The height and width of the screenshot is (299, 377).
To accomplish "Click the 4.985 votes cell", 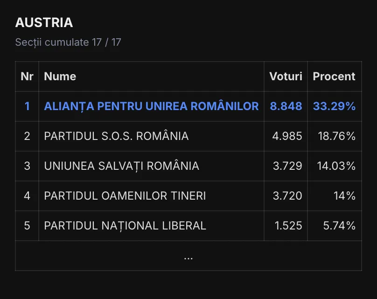I will (x=287, y=136).
